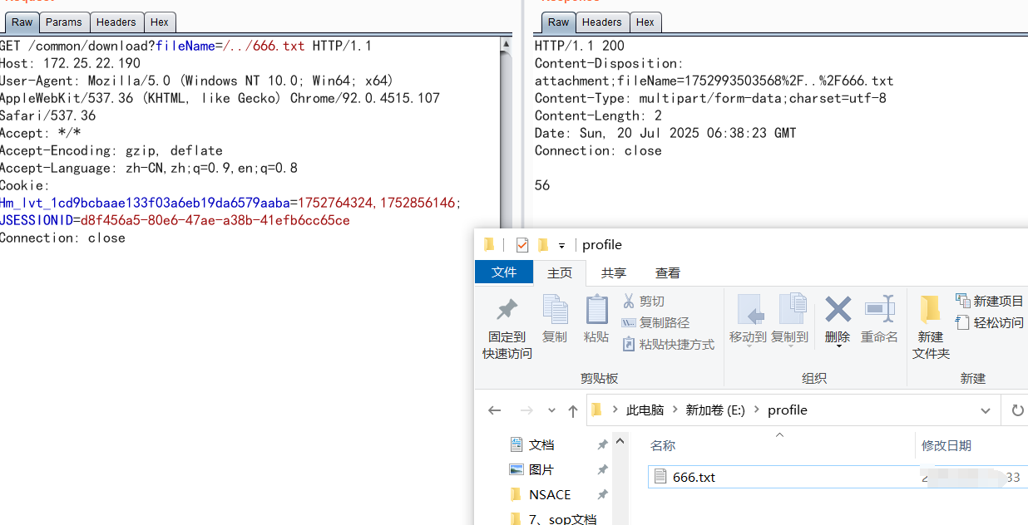Open the response Headers tab

[601, 22]
